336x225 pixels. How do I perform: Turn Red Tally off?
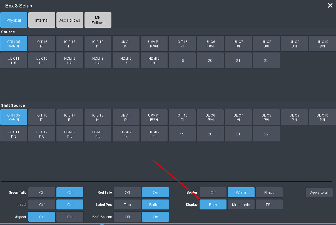(x=127, y=193)
